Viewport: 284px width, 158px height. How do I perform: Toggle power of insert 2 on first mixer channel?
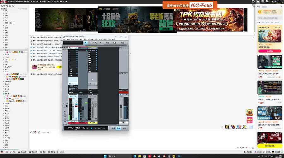77,52
